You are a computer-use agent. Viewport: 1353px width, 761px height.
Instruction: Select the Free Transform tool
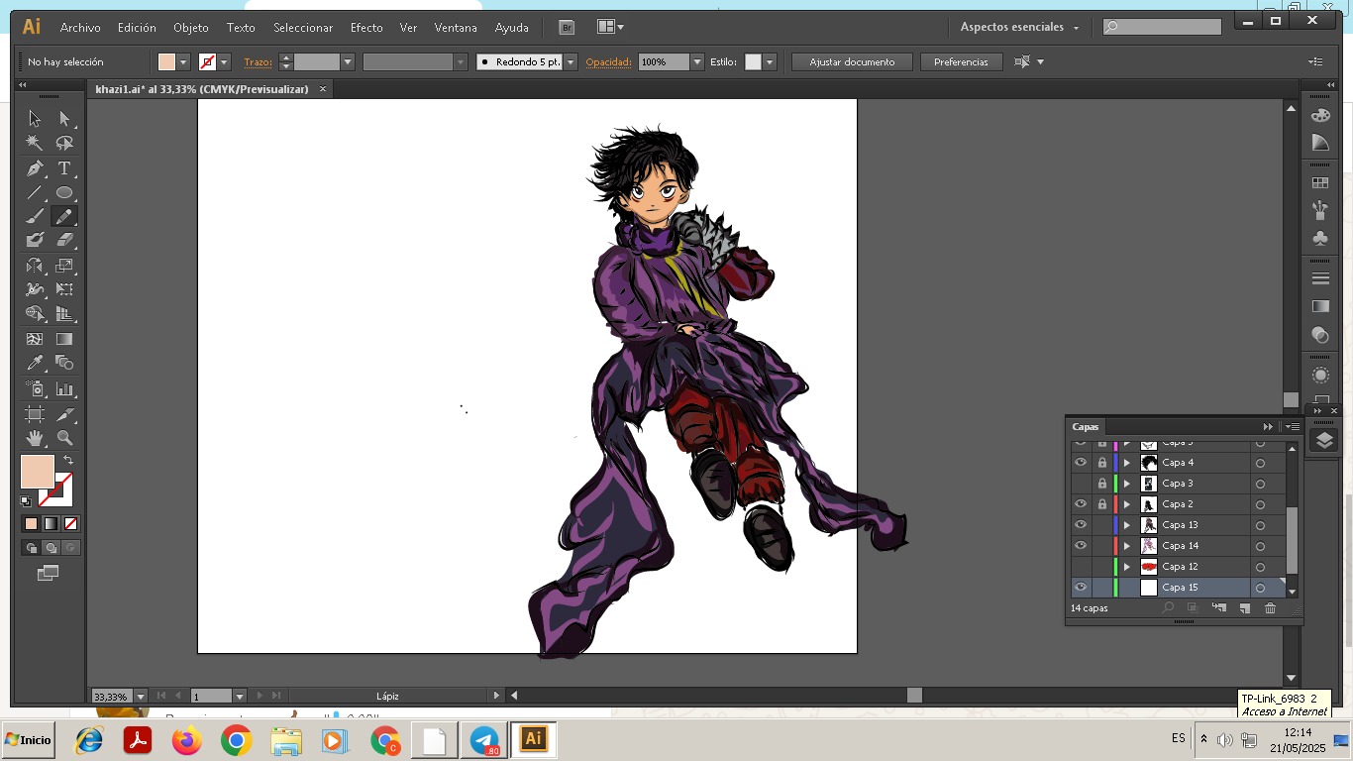click(x=64, y=289)
